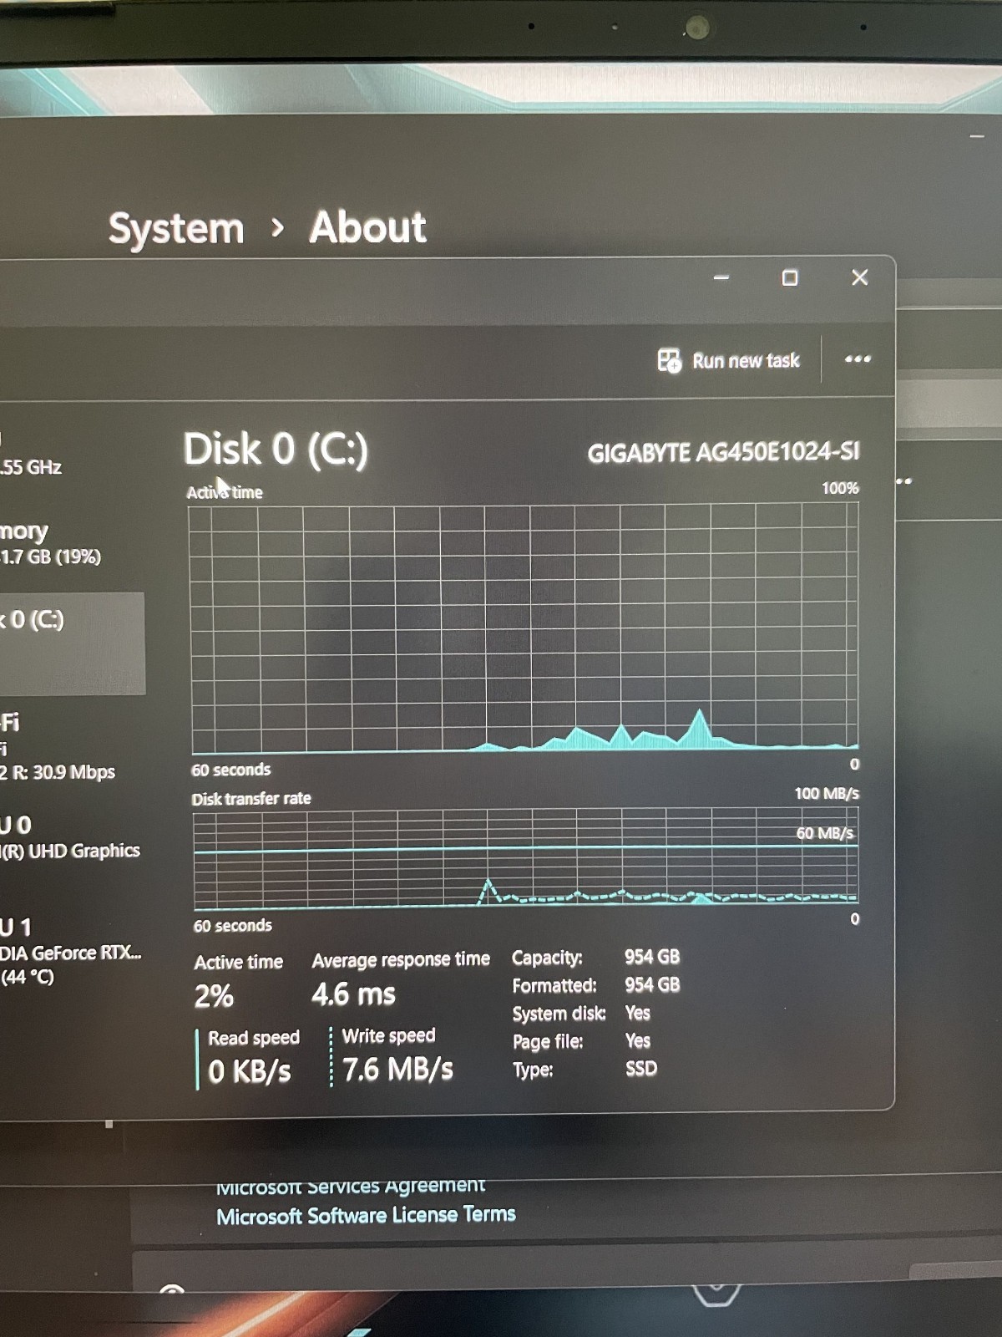Click the 7.6 MB/s write speed value
This screenshot has height=1337, width=1002.
pos(397,1069)
